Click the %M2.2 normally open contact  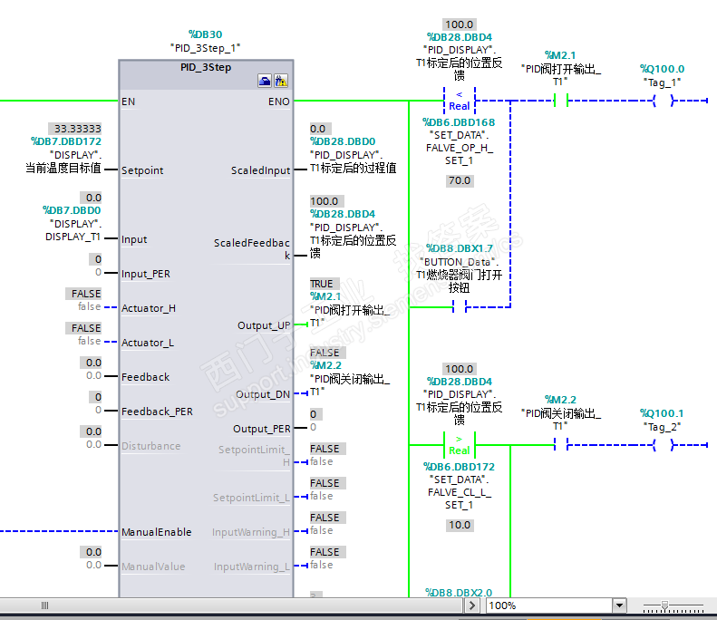click(560, 444)
